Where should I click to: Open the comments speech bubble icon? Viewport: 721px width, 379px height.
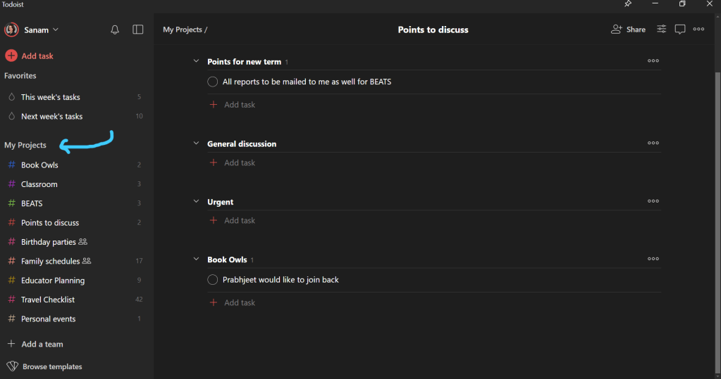tap(680, 30)
